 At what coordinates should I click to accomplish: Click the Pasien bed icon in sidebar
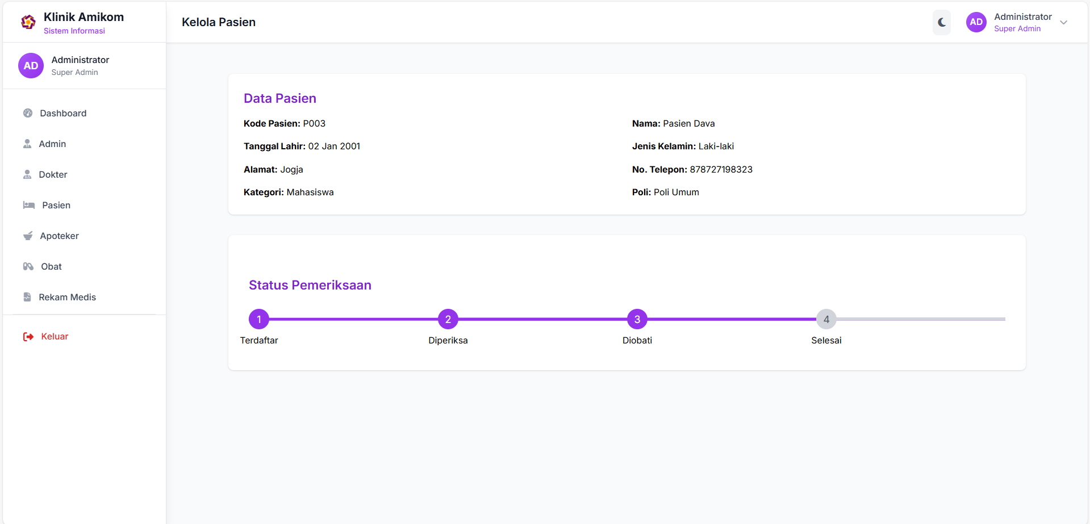coord(29,205)
